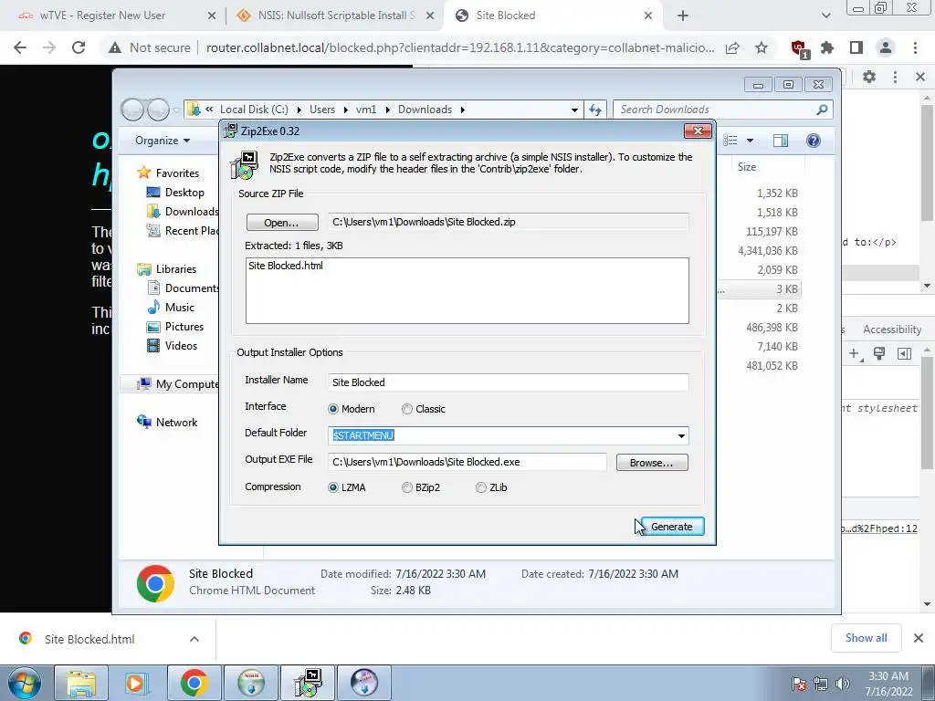935x701 pixels.
Task: Bookmark this page with star icon
Action: (x=762, y=47)
